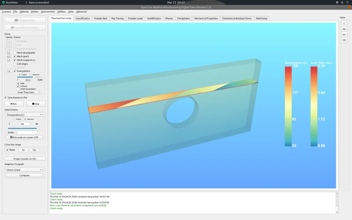Switch to the Powder Bed tab
This screenshot has height=220, width=352.
tap(101, 18)
